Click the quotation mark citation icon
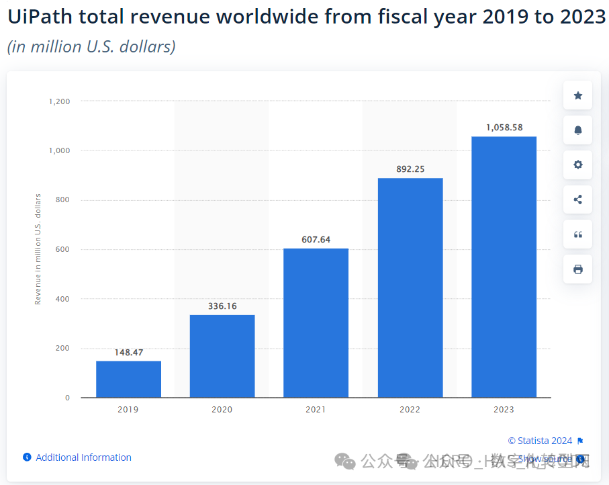The width and height of the screenshot is (609, 485). pos(577,234)
